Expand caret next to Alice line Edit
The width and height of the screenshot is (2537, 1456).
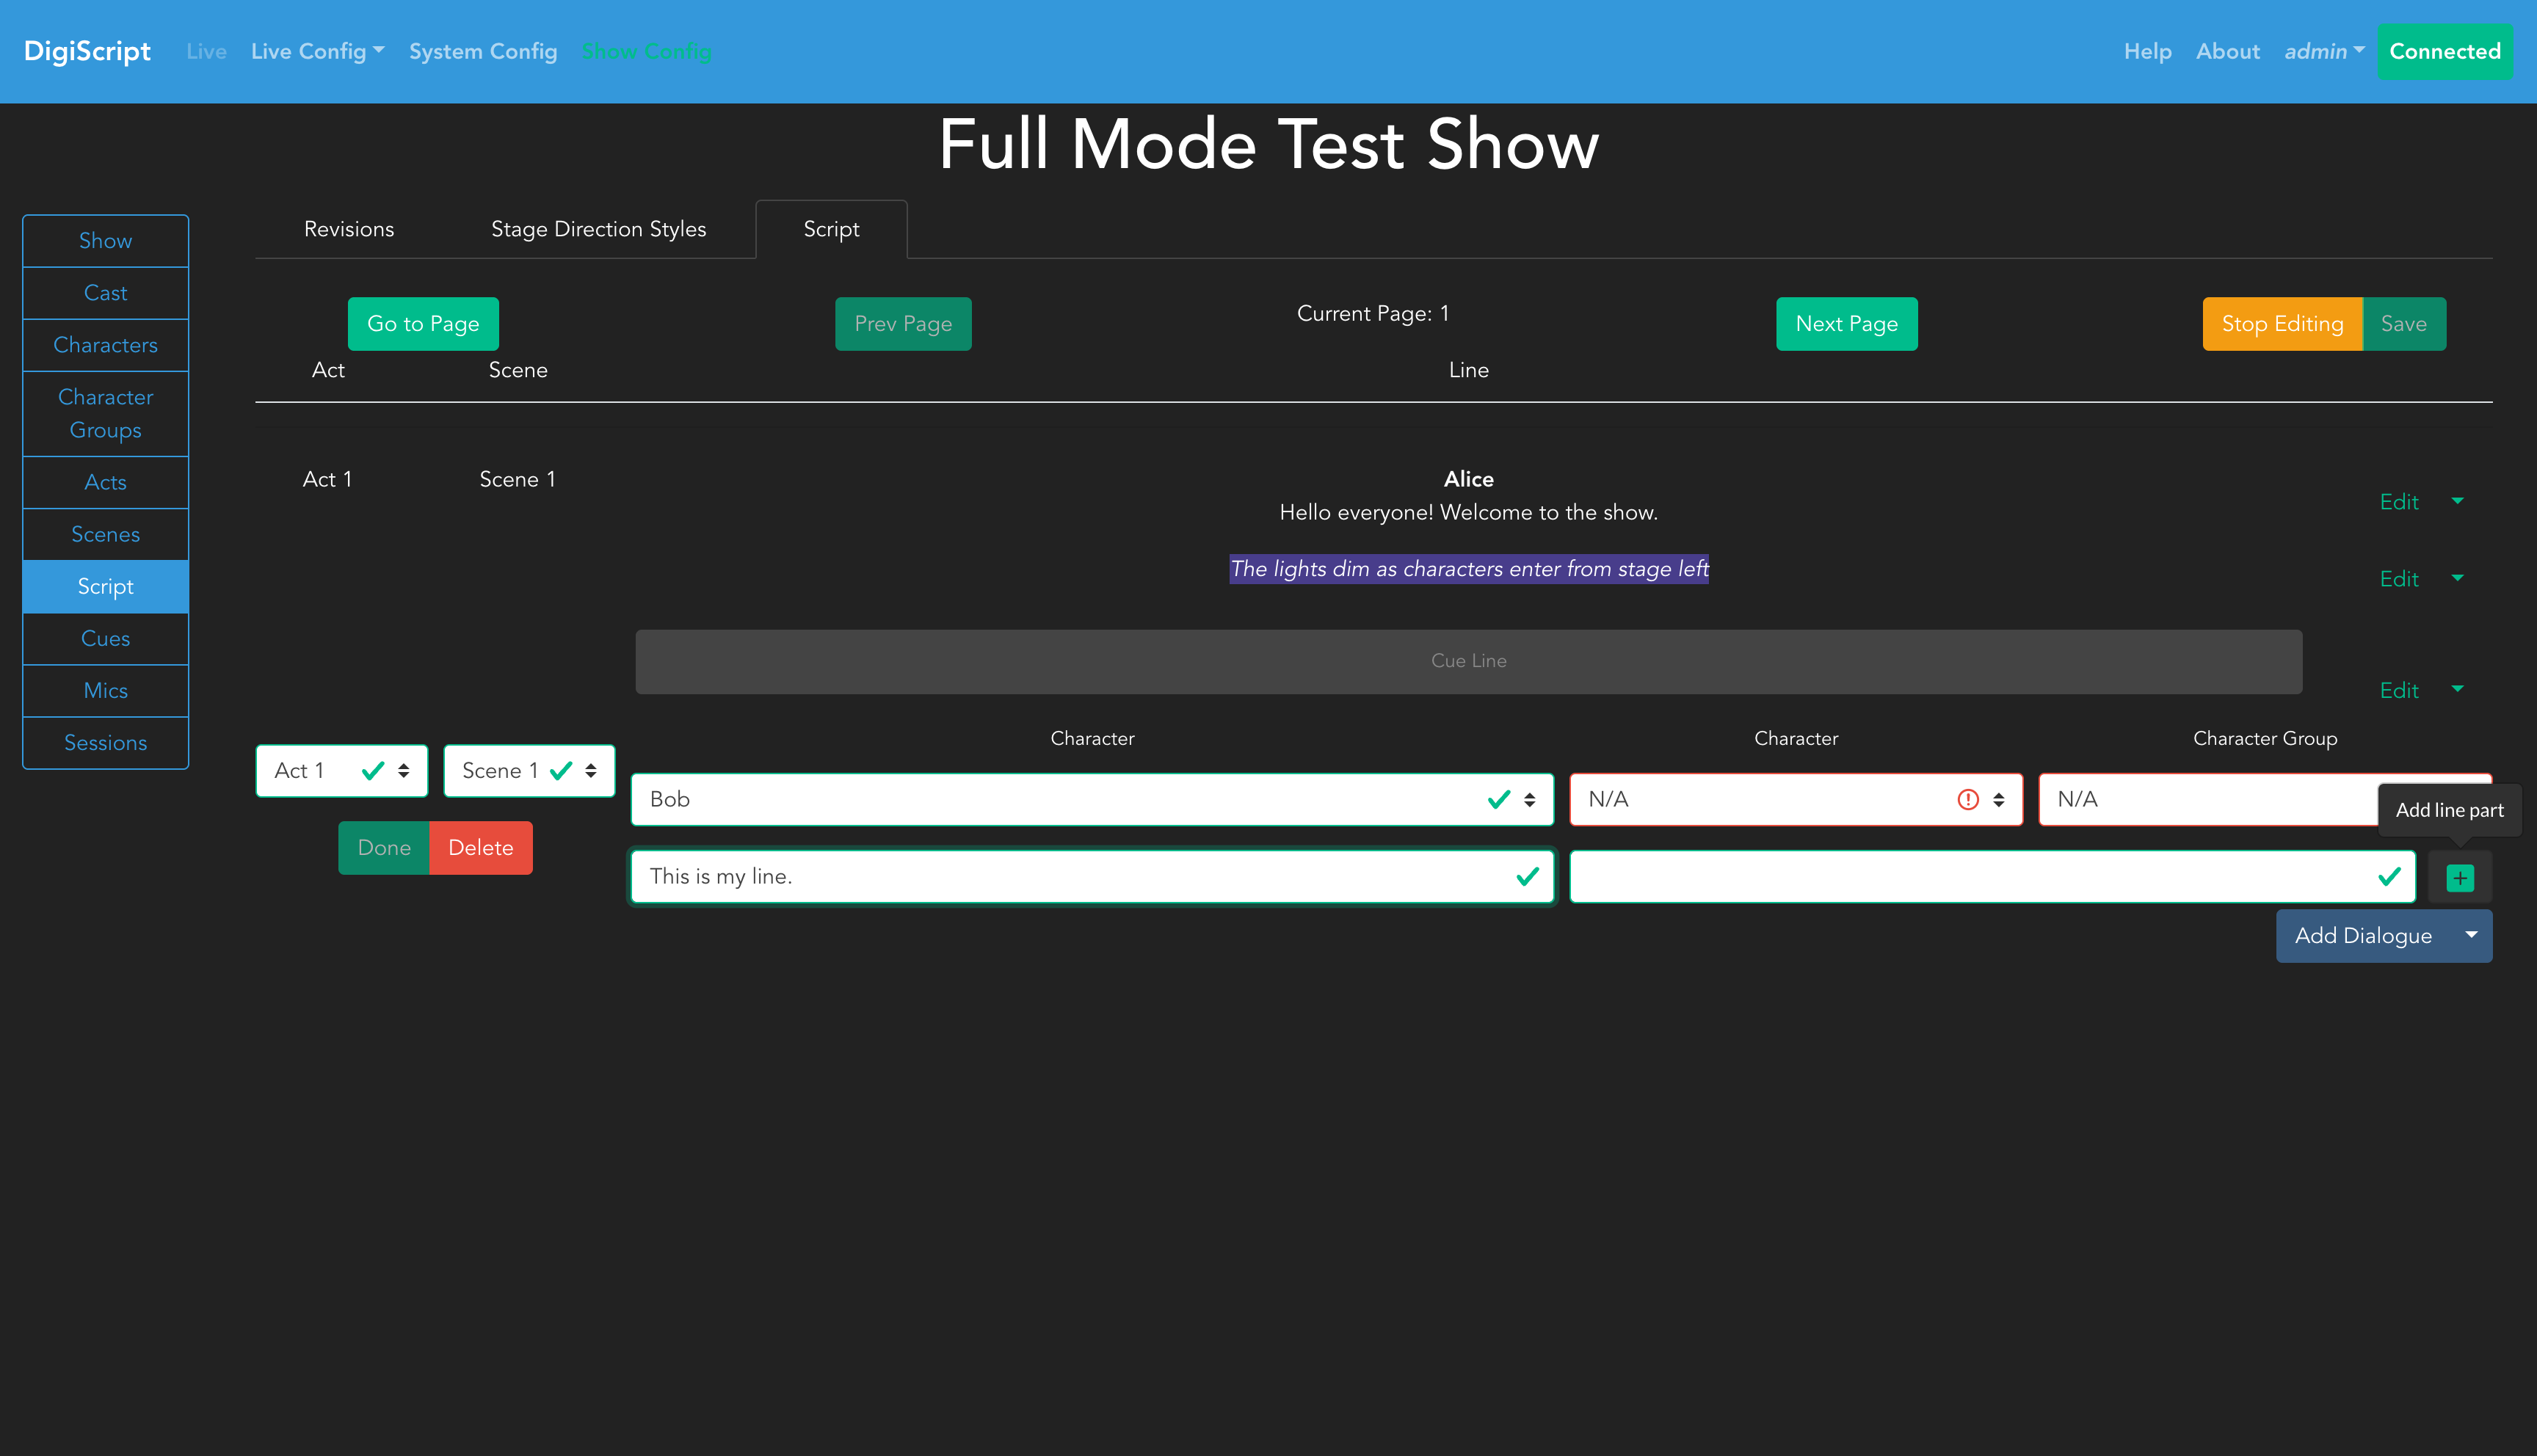click(x=2457, y=500)
